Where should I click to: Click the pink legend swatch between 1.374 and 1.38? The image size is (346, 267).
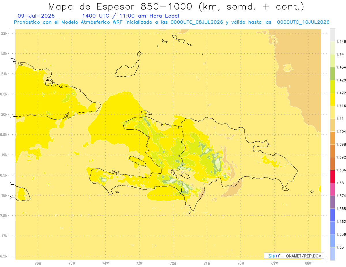pyautogui.click(x=332, y=189)
